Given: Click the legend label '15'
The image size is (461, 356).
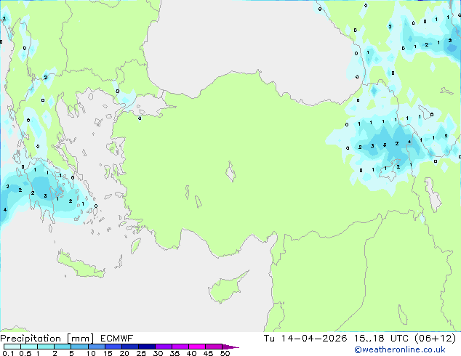Looking at the screenshot, I should tap(108, 353).
